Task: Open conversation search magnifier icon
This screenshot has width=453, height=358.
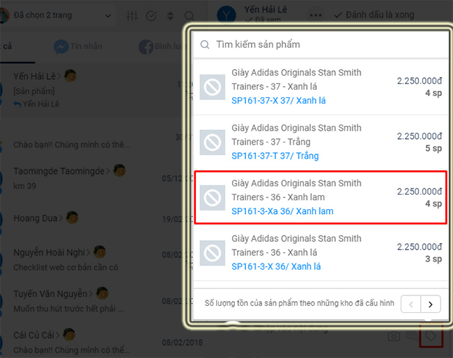Action: point(190,16)
